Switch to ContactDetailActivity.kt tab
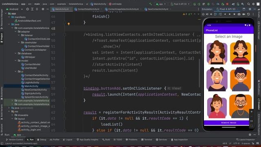Viewport: 261px width, 147px height. point(88,9)
